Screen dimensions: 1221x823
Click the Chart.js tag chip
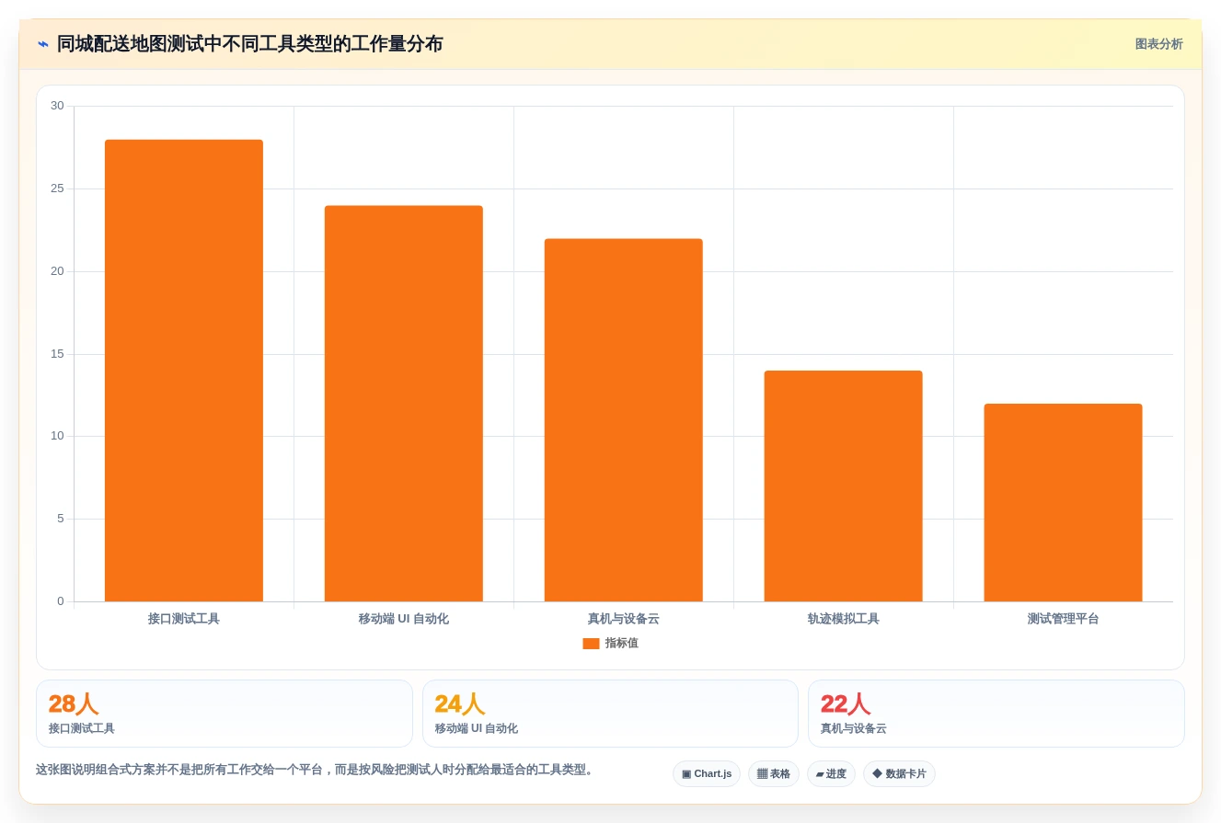point(707,774)
